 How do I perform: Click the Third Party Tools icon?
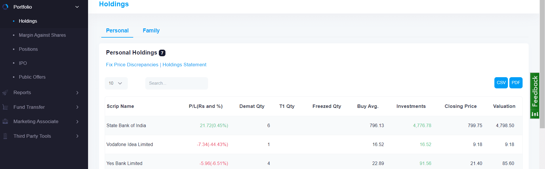[x=5, y=136]
